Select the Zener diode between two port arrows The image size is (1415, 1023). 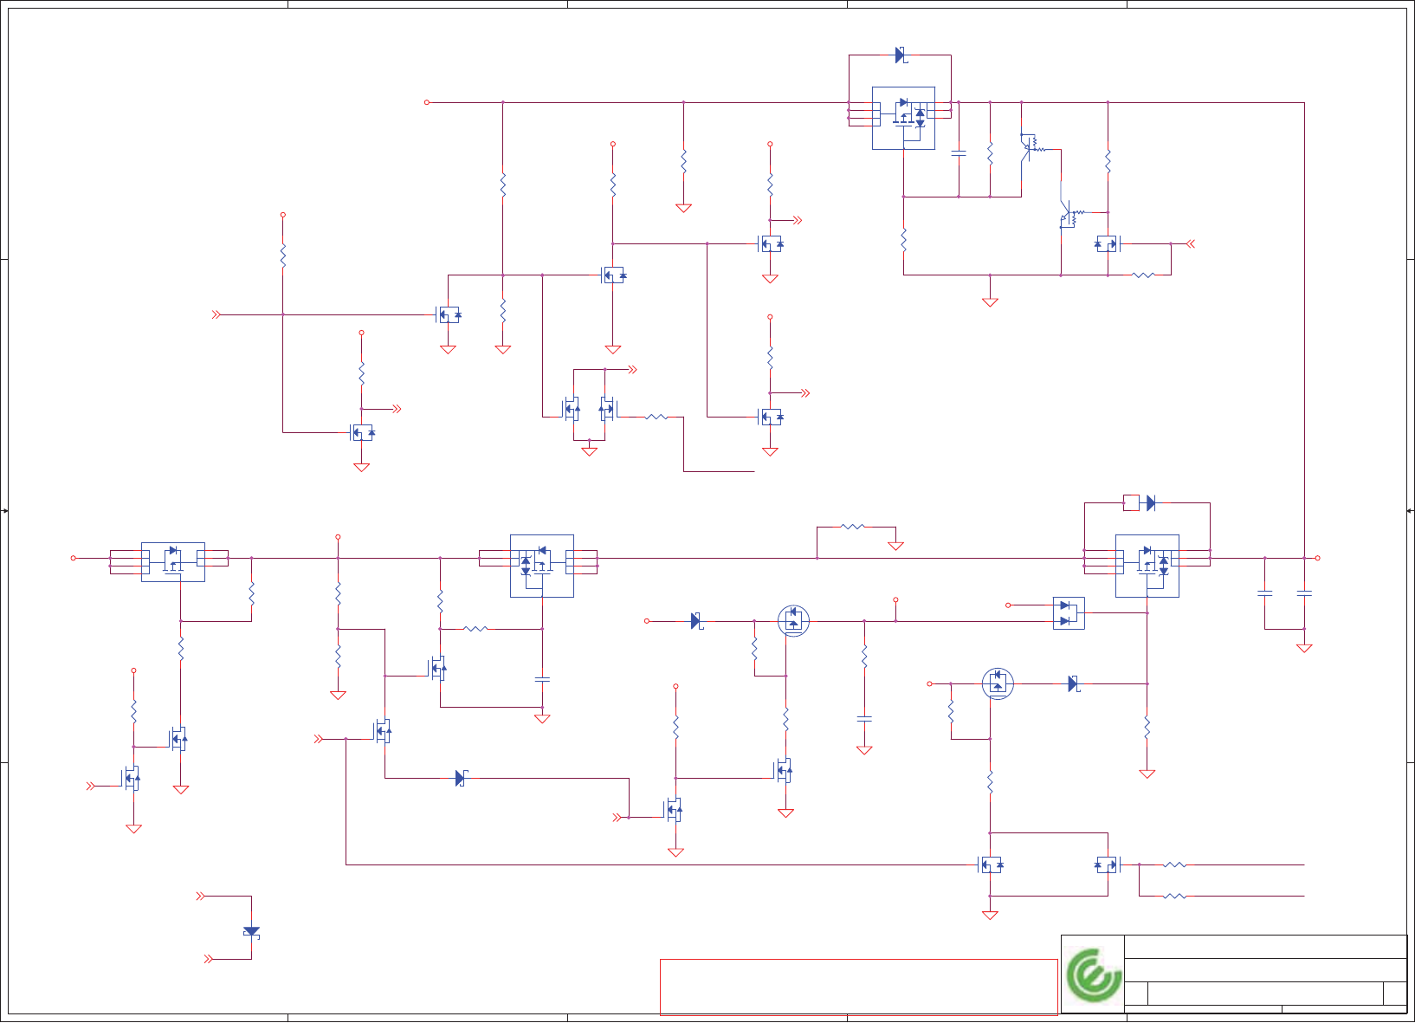click(x=251, y=932)
